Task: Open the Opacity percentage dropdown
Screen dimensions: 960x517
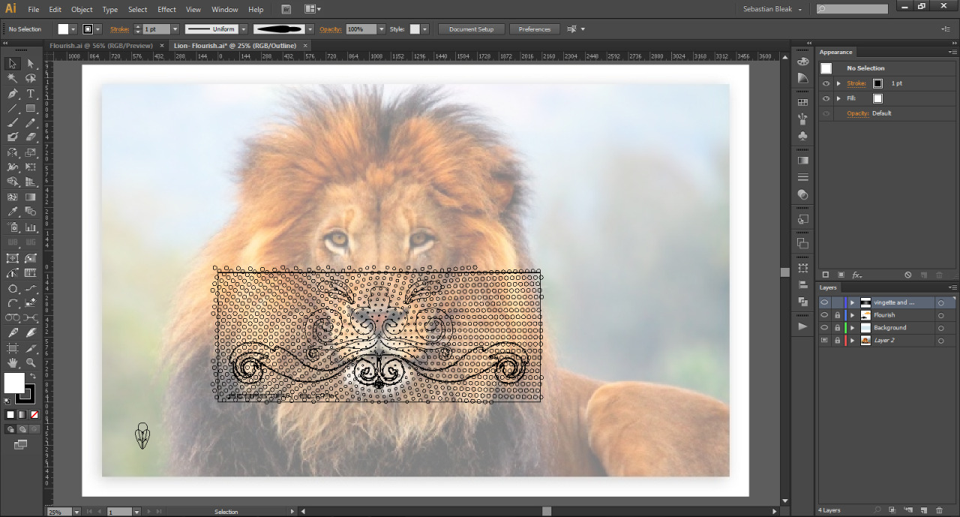Action: tap(381, 29)
